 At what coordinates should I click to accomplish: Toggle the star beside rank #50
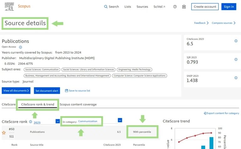[4, 133]
